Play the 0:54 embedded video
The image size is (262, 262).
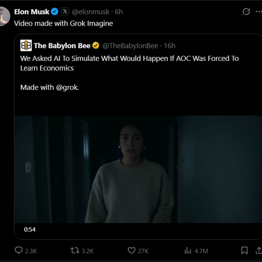click(x=138, y=169)
